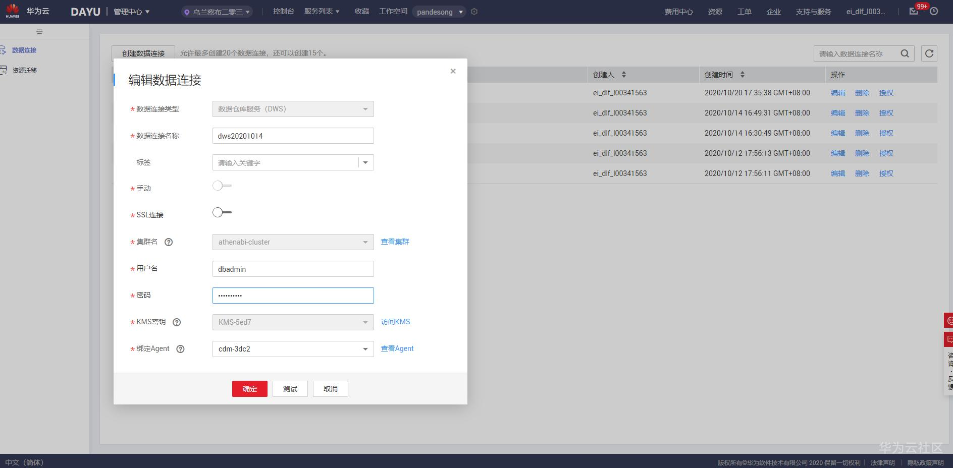953x468 pixels.
Task: Open the 查看集群 link
Action: (x=395, y=242)
